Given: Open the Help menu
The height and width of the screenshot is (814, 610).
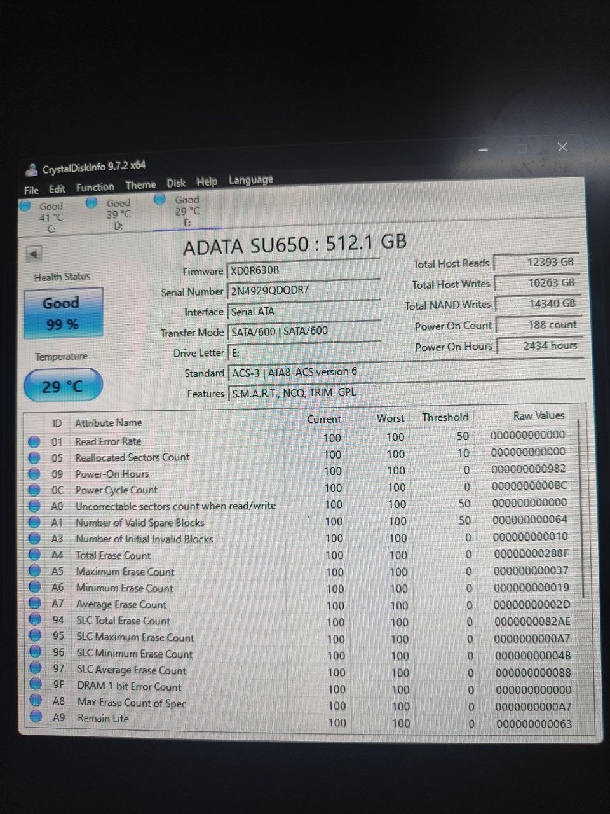Looking at the screenshot, I should point(207,182).
